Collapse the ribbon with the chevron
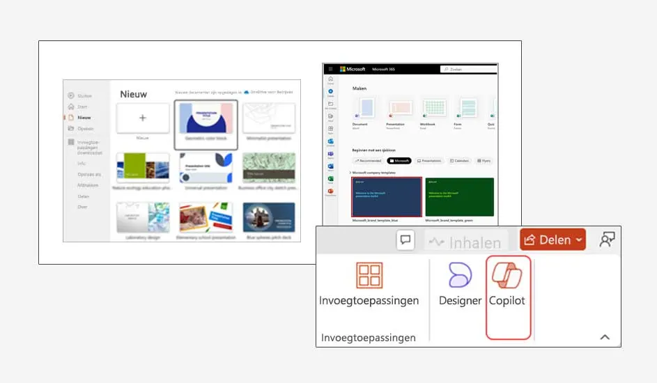This screenshot has width=657, height=383. pyautogui.click(x=605, y=337)
